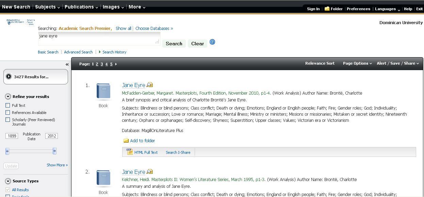Open HTML Full Text link
The height and width of the screenshot is (197, 424).
[x=146, y=152]
